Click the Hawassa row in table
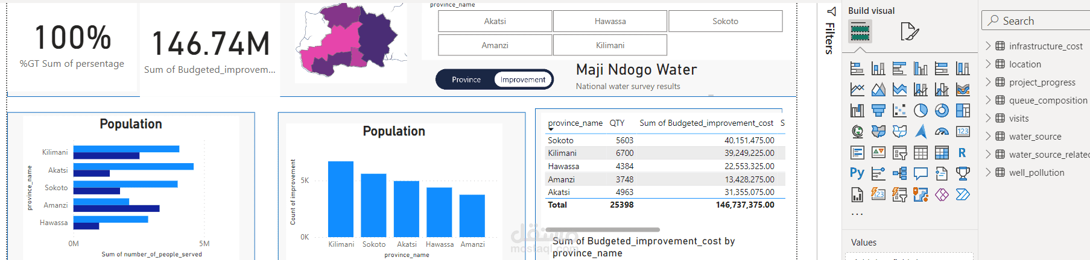This screenshot has width=1090, height=260. (x=664, y=166)
